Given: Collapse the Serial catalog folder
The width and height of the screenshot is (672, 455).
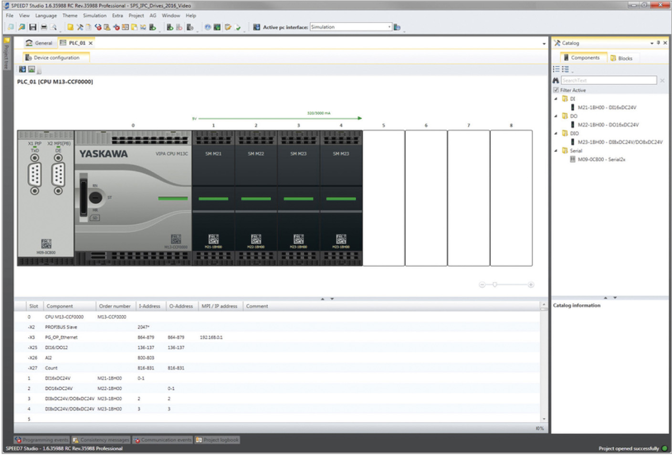Looking at the screenshot, I should pyautogui.click(x=556, y=151).
